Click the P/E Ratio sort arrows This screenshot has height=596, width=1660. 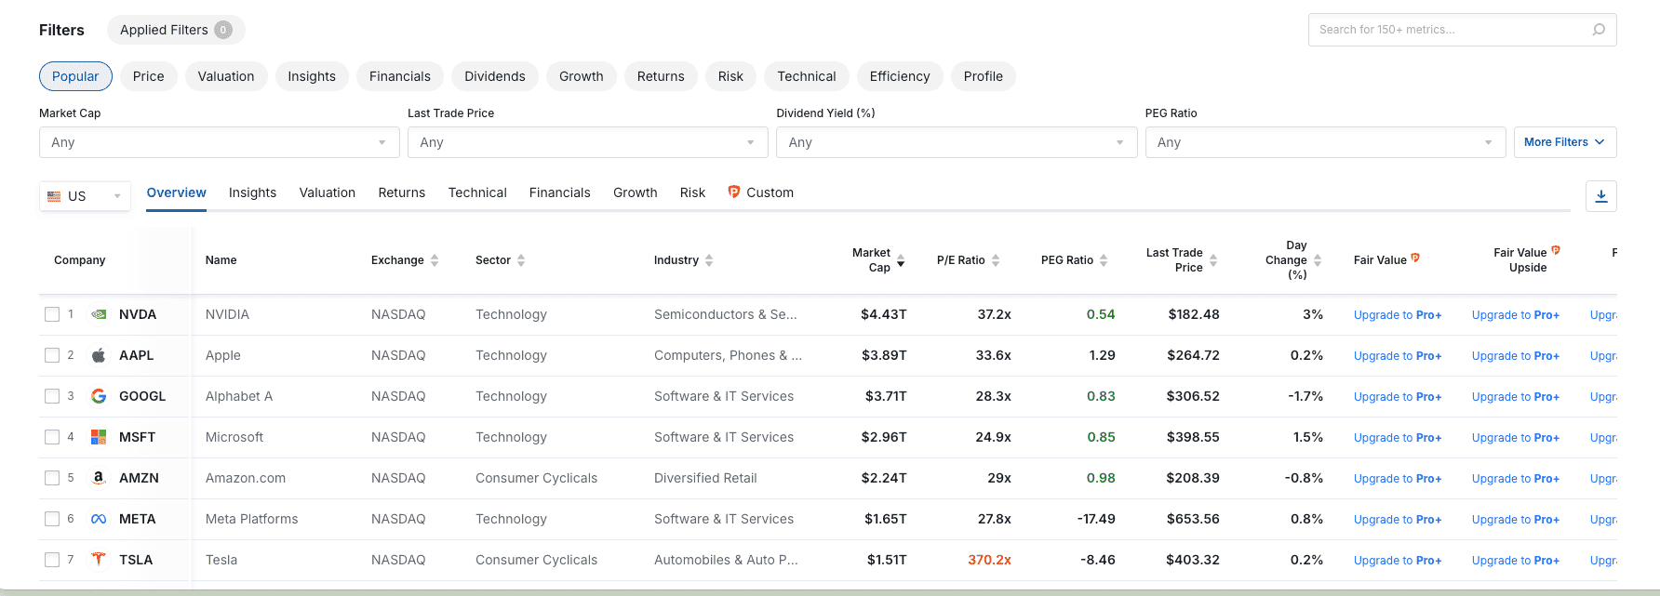[996, 260]
